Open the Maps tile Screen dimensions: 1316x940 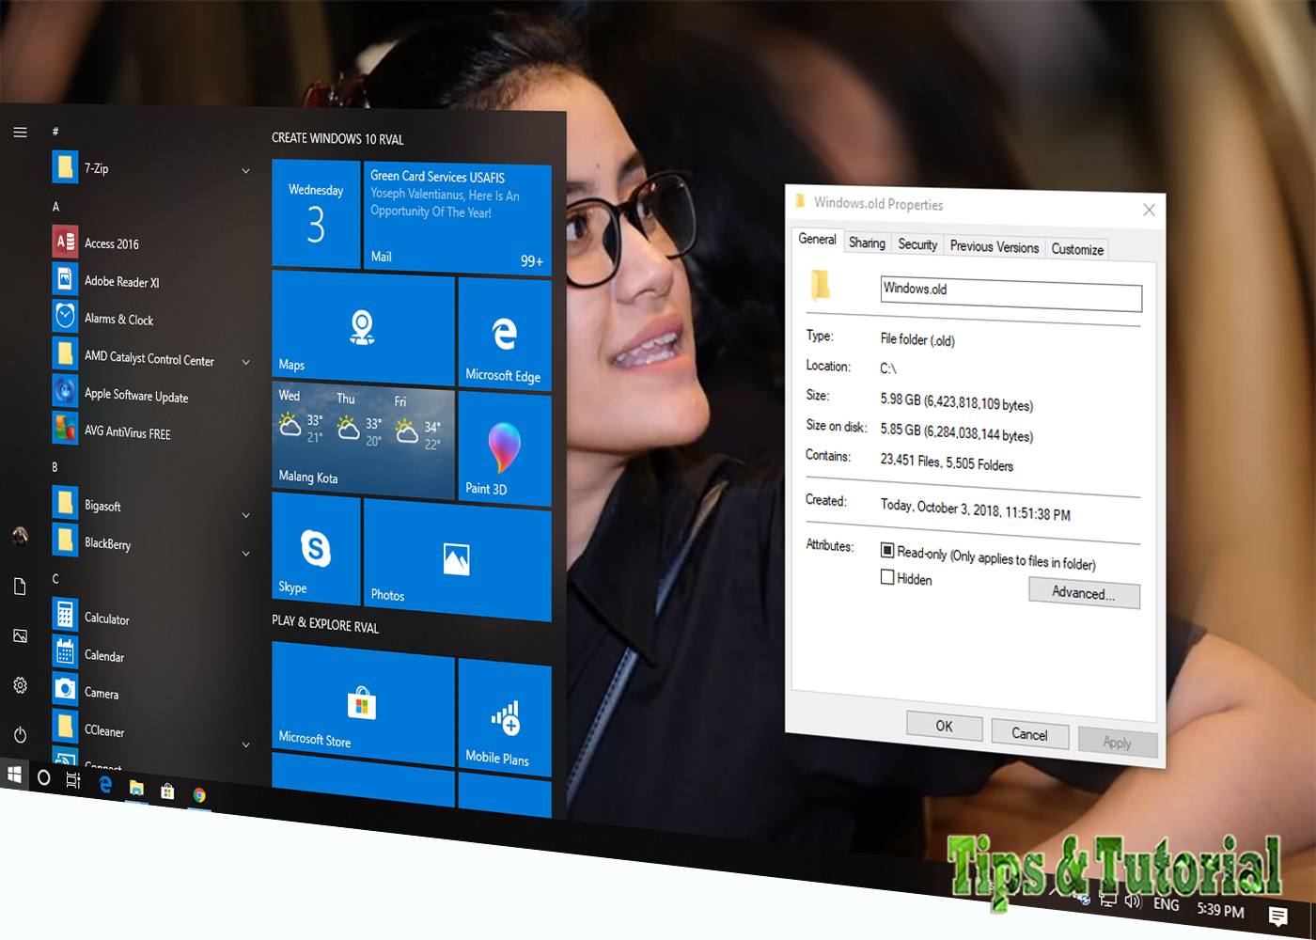(362, 329)
